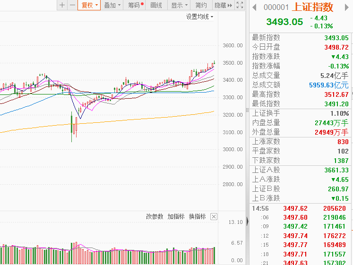Click the minus zoom-out chart icon
The image size is (353, 265).
(72, 5)
